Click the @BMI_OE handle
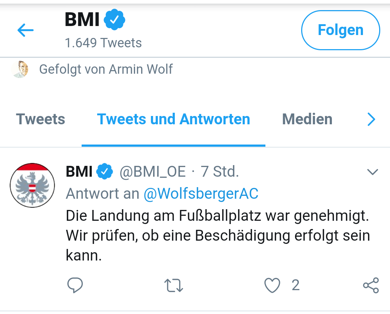Screen dimensions: 390x314 pyautogui.click(x=152, y=172)
